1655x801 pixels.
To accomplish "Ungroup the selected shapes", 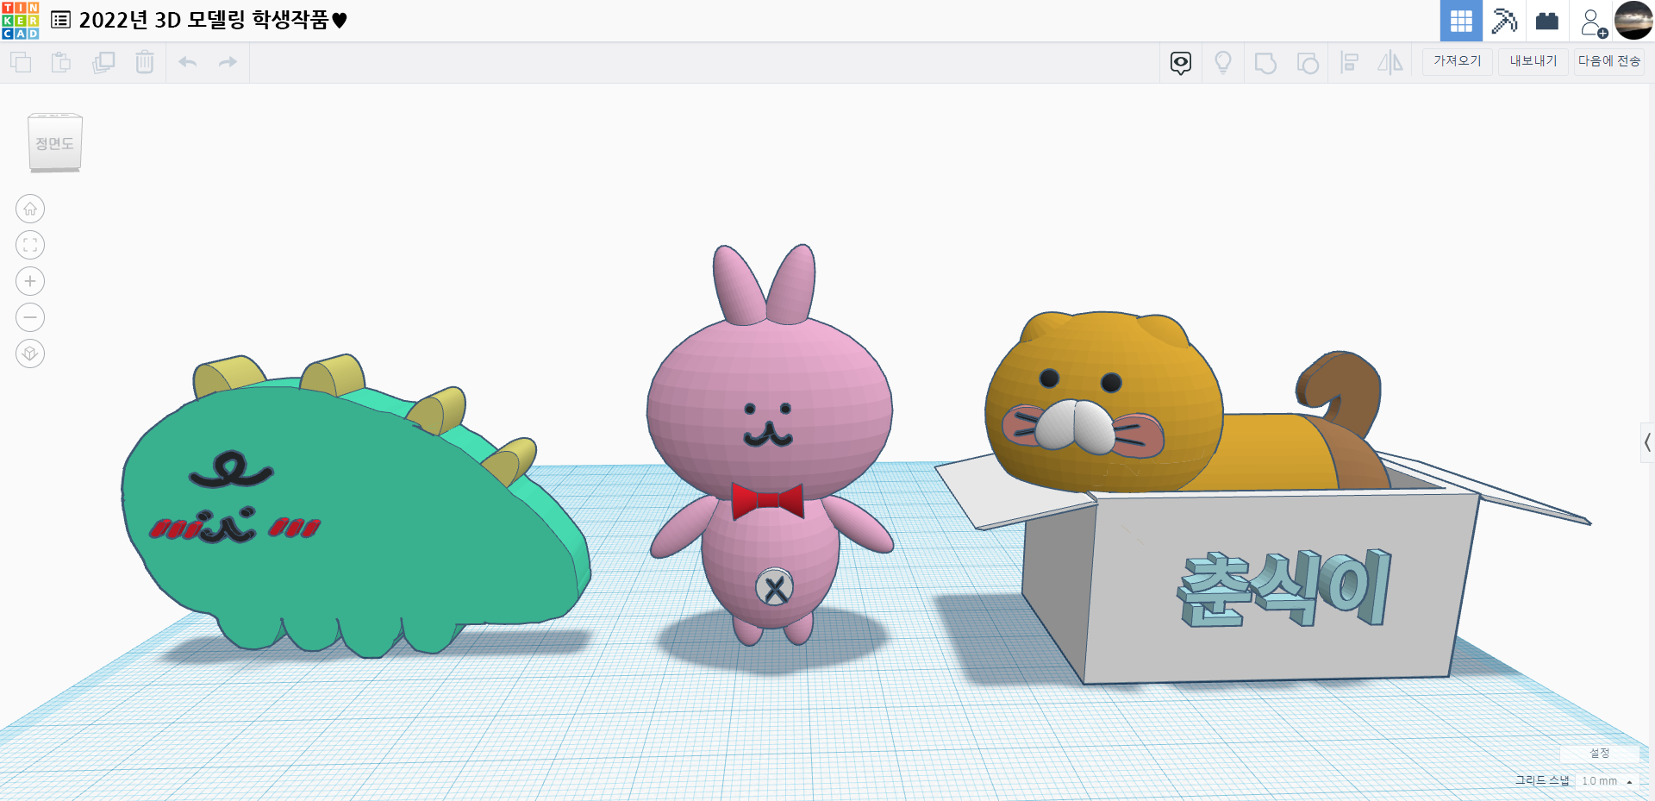I will coord(1308,63).
